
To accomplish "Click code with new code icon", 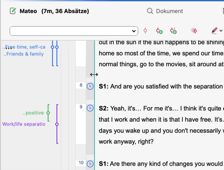I will point(159,31).
